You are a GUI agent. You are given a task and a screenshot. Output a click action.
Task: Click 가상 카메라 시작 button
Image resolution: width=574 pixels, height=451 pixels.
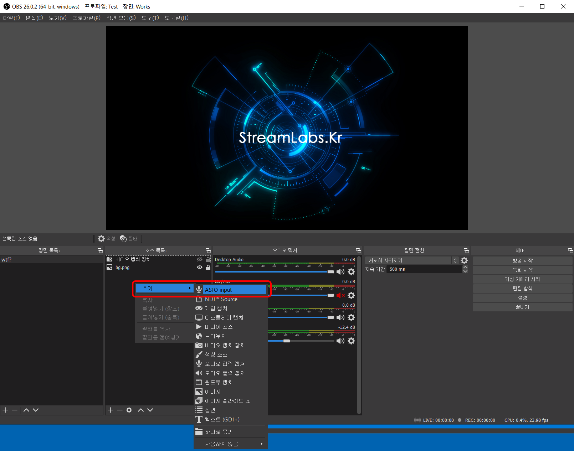coord(522,279)
